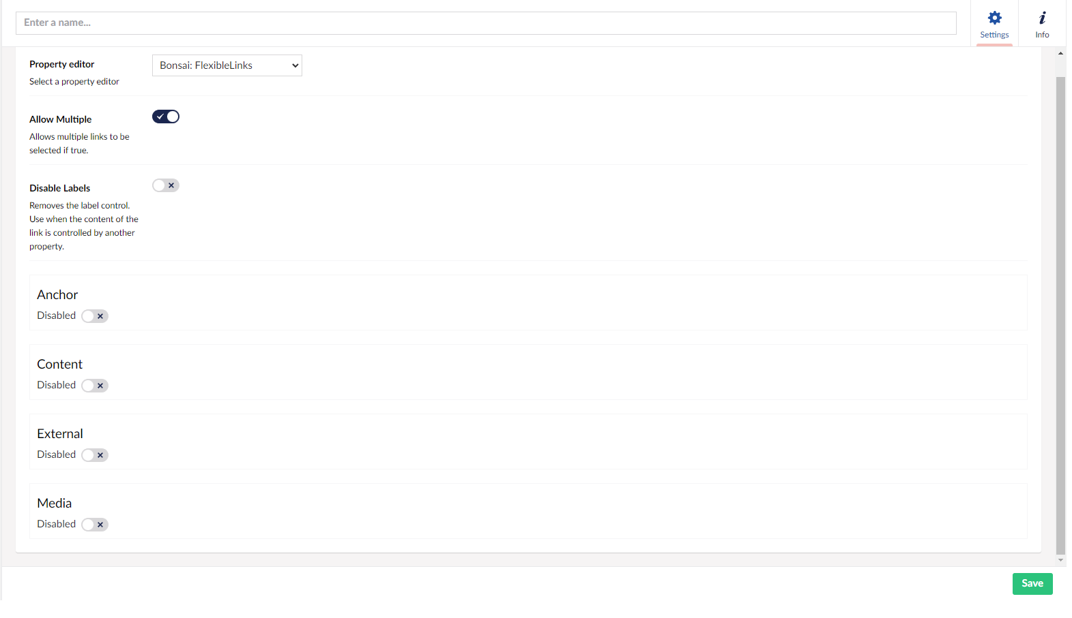
Task: Focus the 'Enter a name...' field
Action: (x=486, y=23)
